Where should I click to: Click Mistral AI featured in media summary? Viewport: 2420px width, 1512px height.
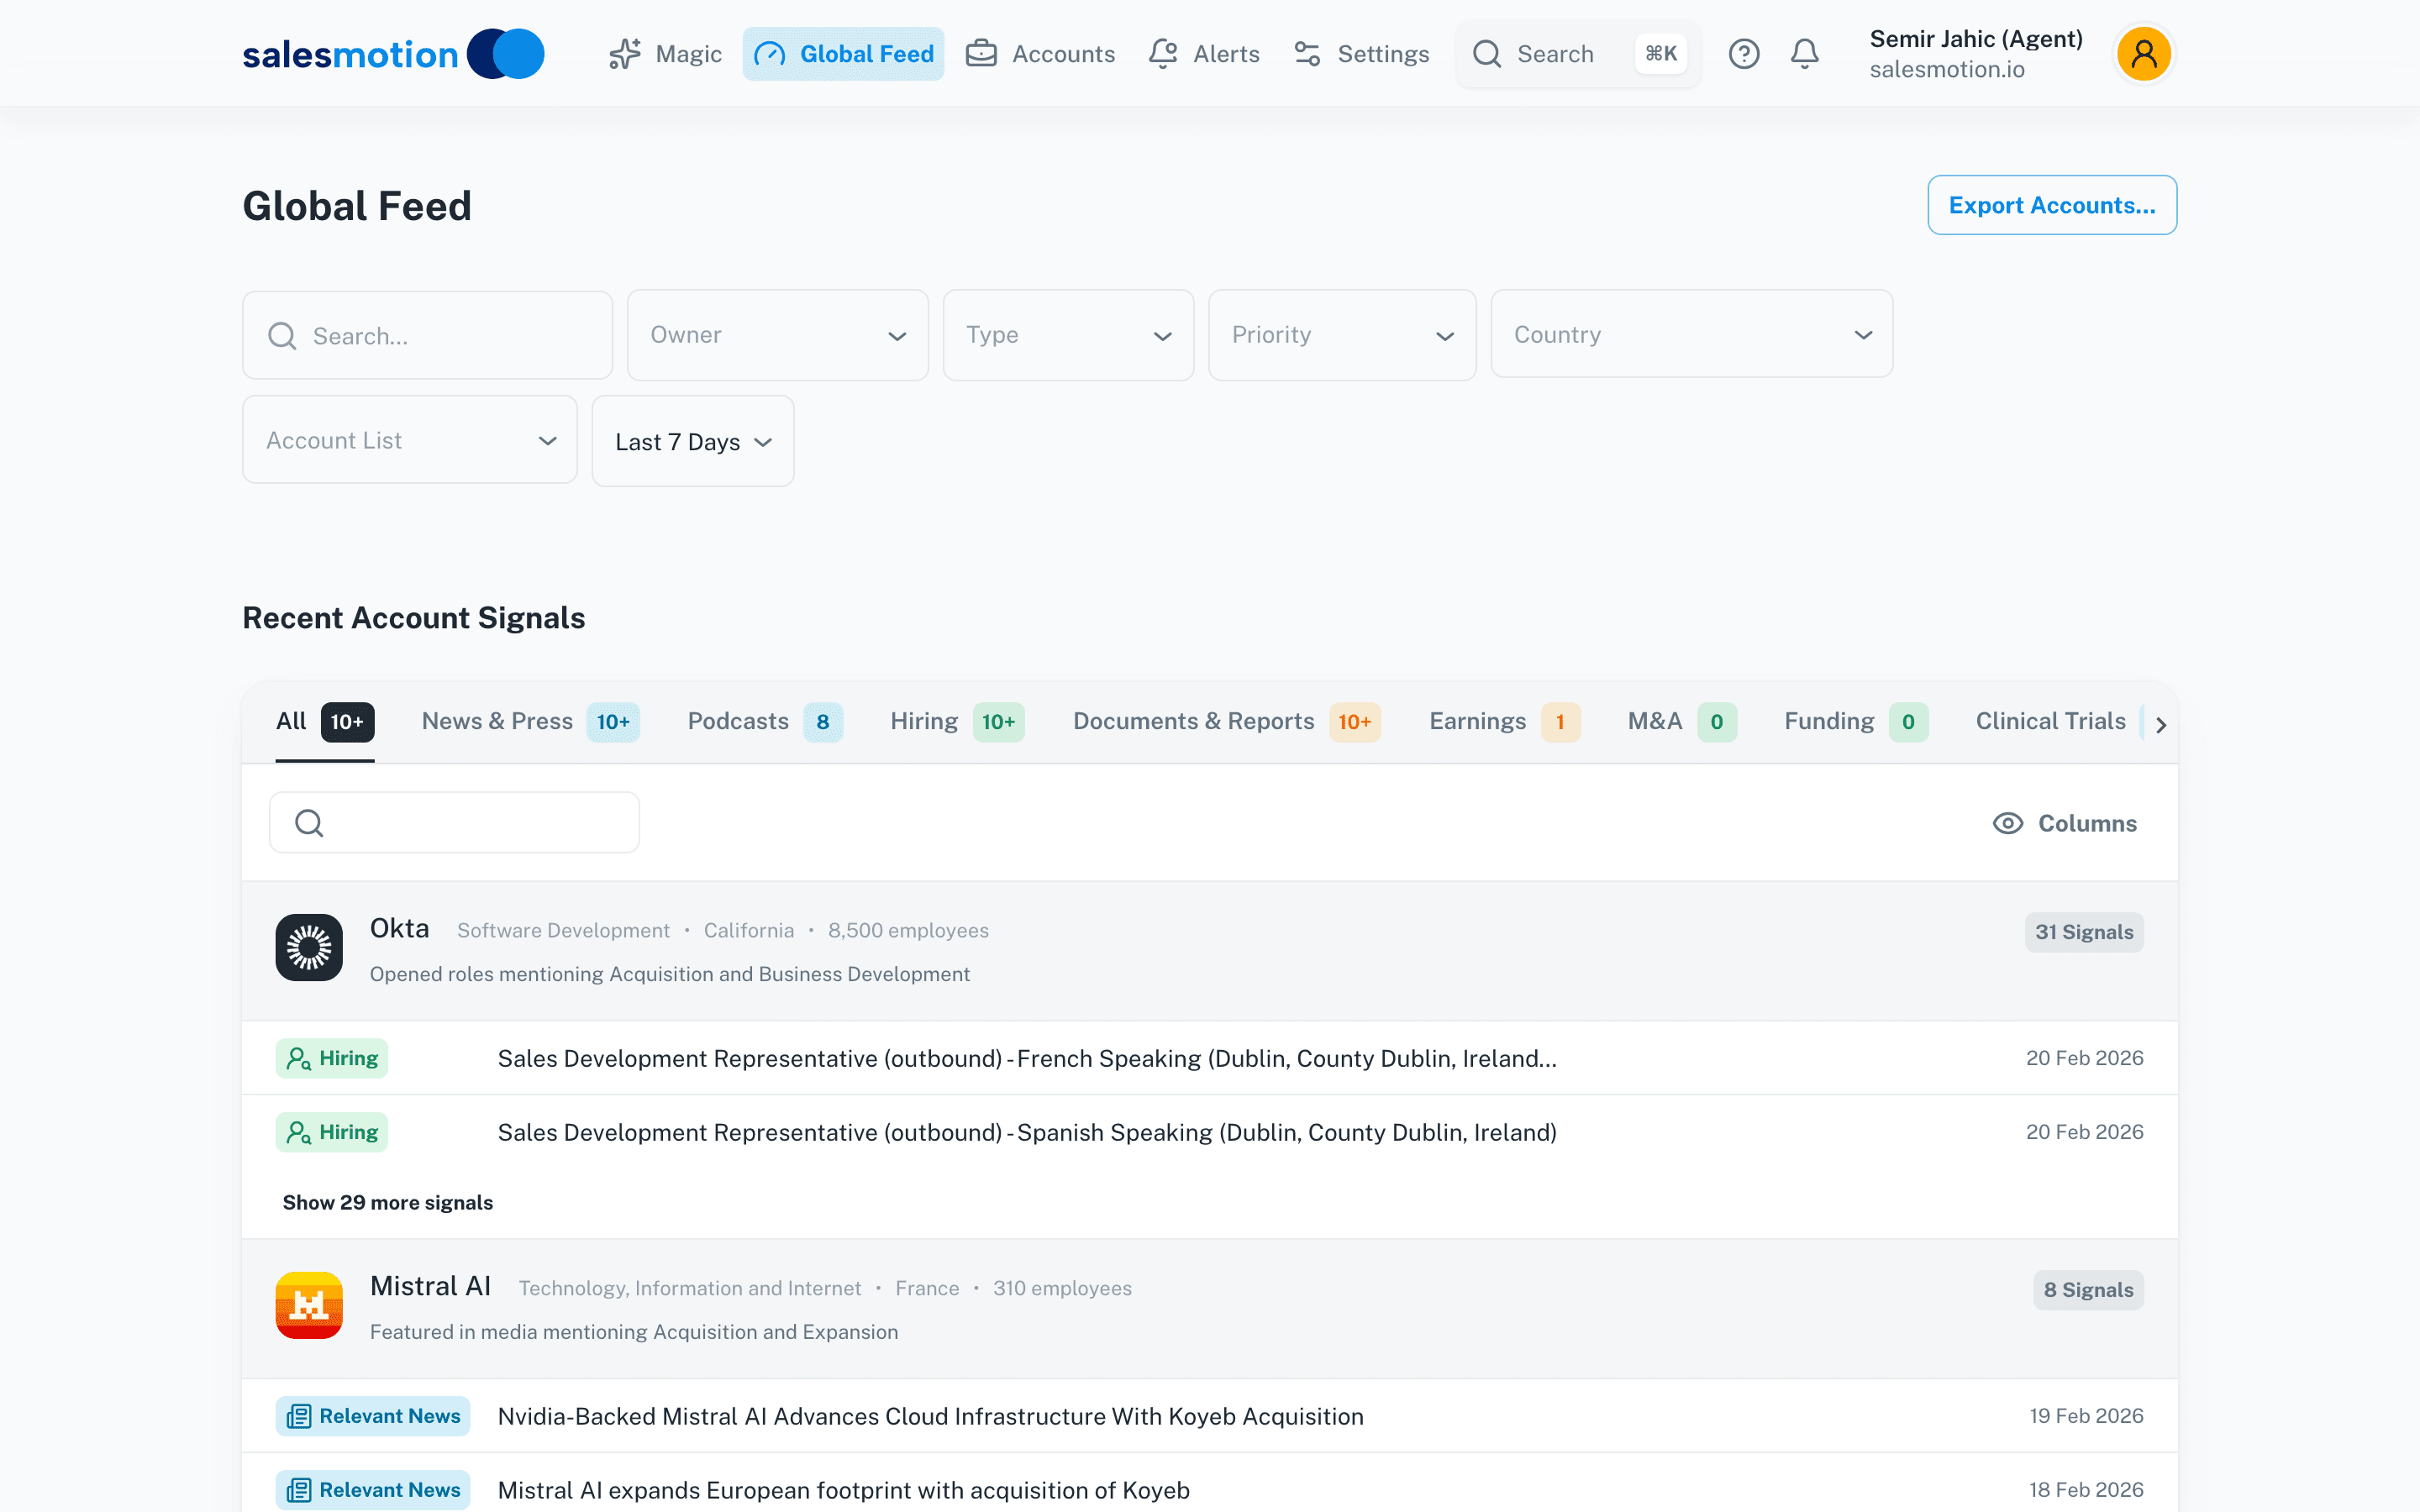pos(634,1332)
